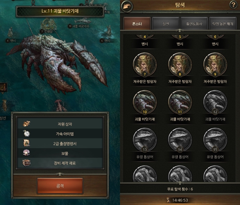Pick locked level 13 유령 톱상어 icon
This screenshot has width=240, height=205.
click(145, 140)
